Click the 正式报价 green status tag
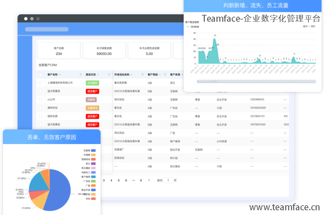This screenshot has width=325, height=215. [x=92, y=83]
